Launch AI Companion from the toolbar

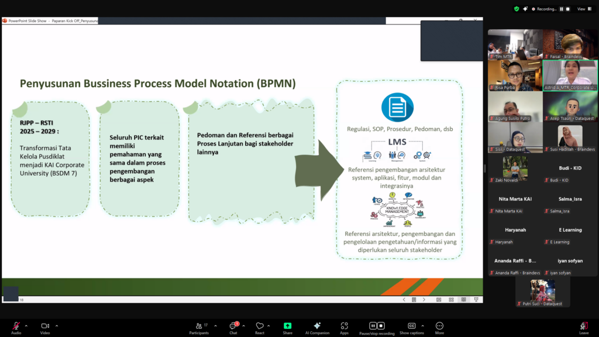click(x=317, y=326)
